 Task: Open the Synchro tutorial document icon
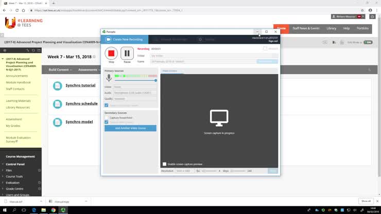coord(58,86)
